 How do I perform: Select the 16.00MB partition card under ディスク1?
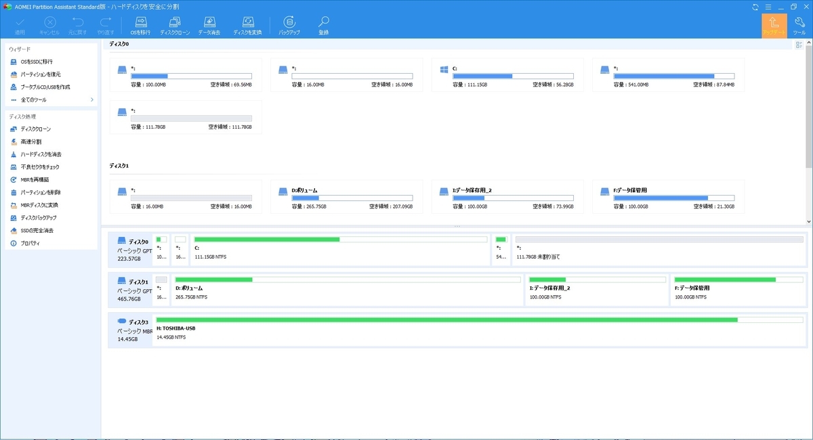click(x=186, y=197)
